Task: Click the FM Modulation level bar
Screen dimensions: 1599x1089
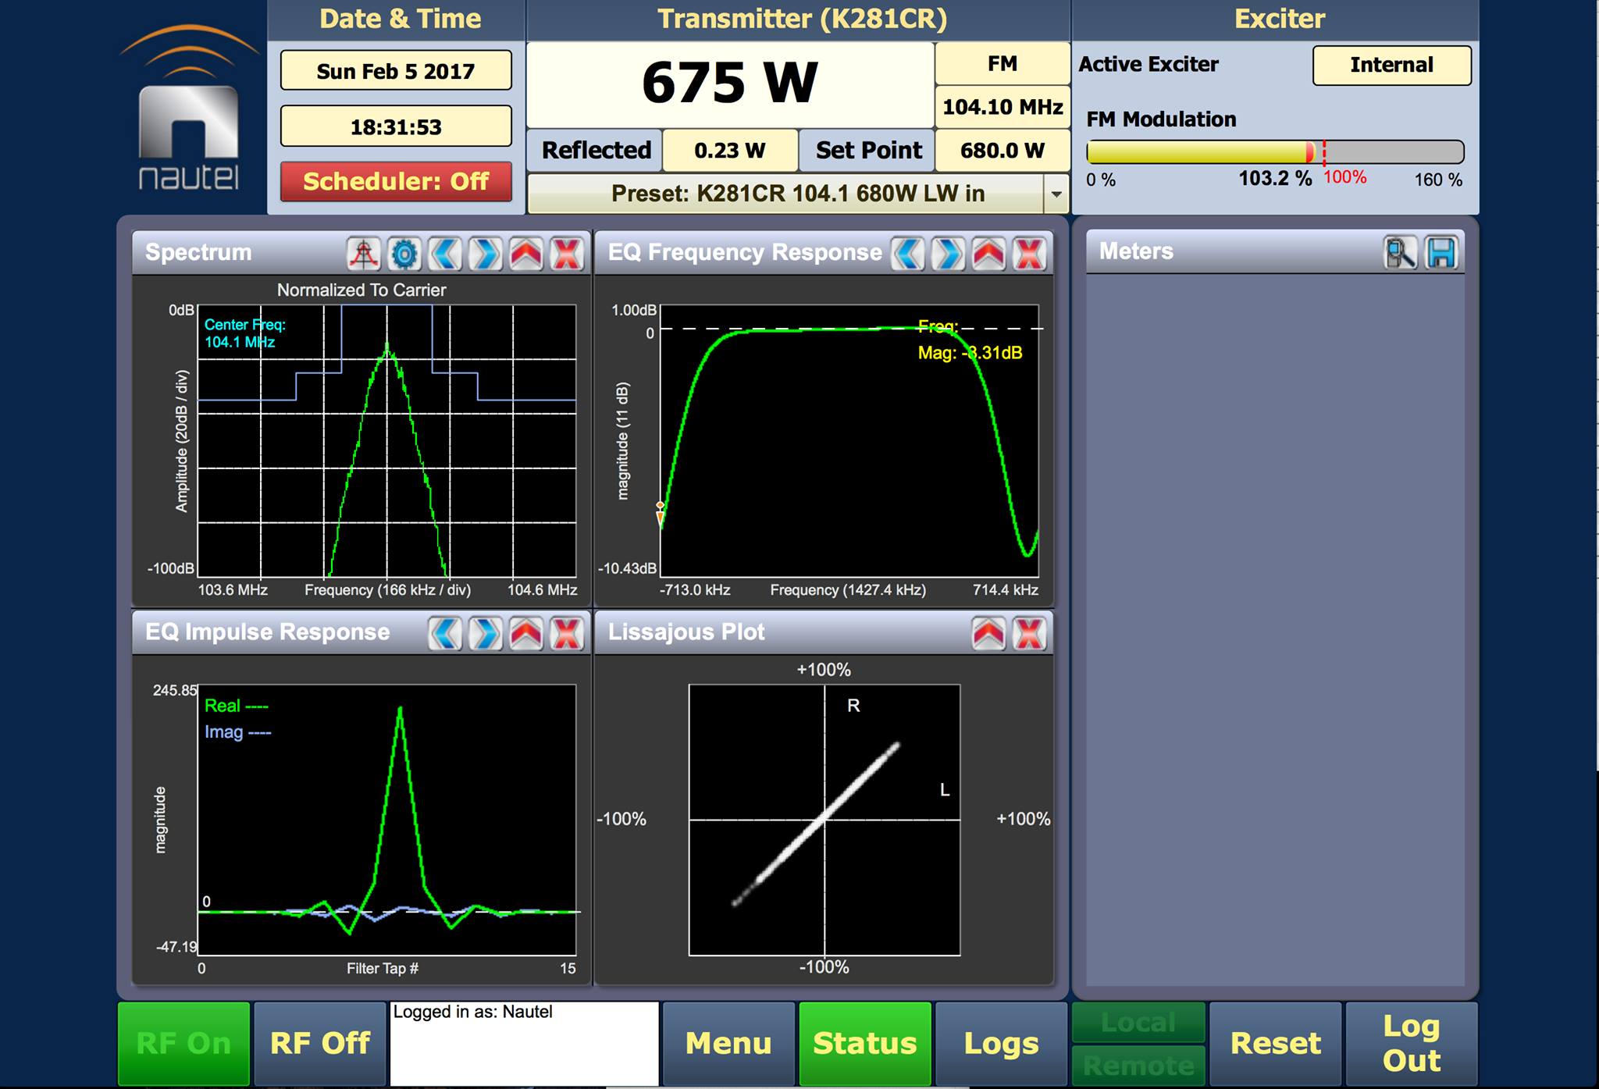Action: [x=1275, y=151]
